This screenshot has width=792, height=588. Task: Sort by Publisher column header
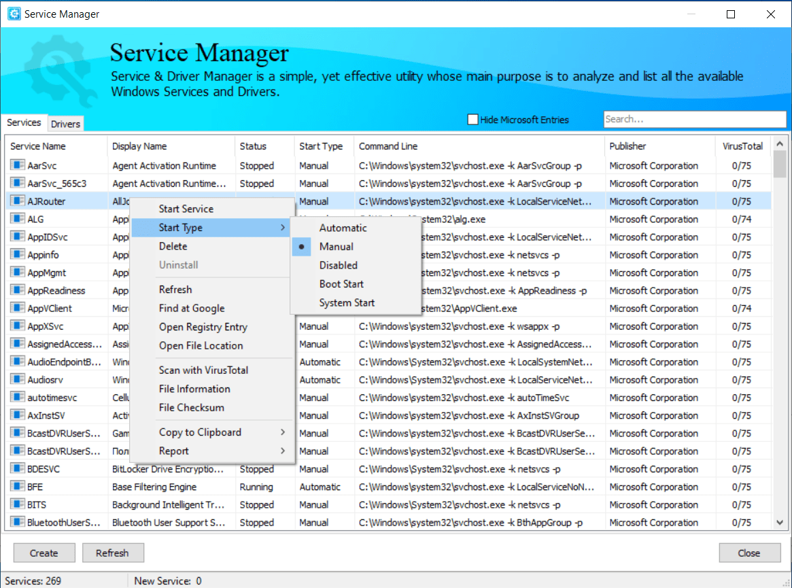pyautogui.click(x=659, y=146)
